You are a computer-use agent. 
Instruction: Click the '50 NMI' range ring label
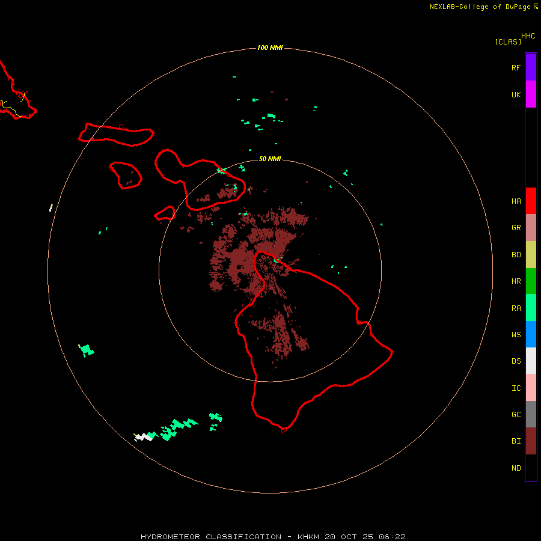[x=270, y=159]
